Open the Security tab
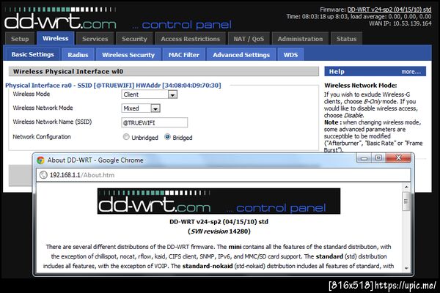440x293 pixels. (134, 38)
